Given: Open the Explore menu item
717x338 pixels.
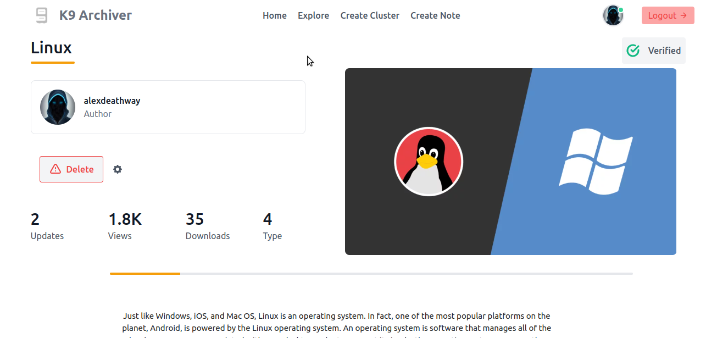Looking at the screenshot, I should point(313,15).
